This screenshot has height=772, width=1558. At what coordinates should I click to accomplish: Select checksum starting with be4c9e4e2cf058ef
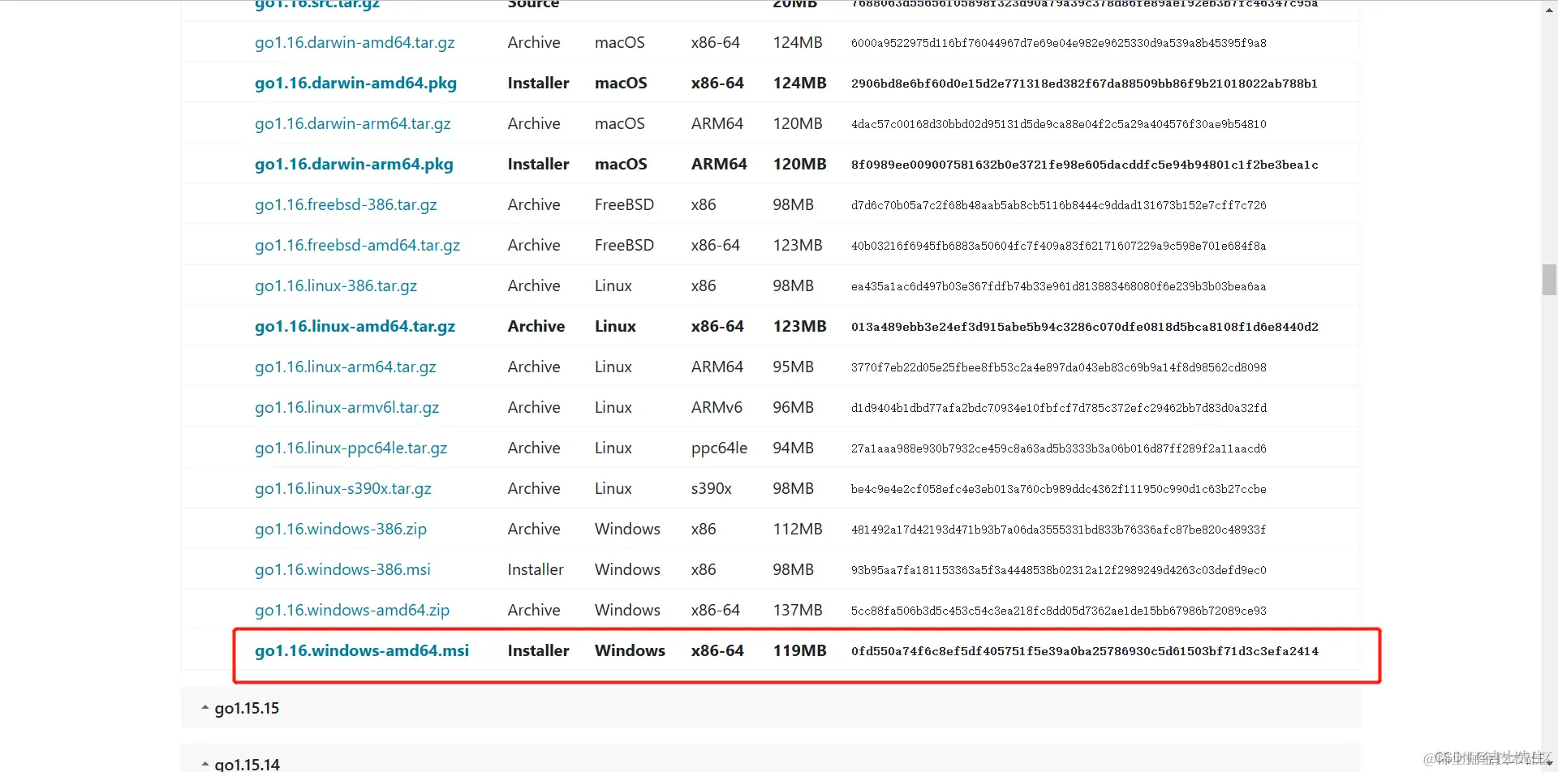1059,489
